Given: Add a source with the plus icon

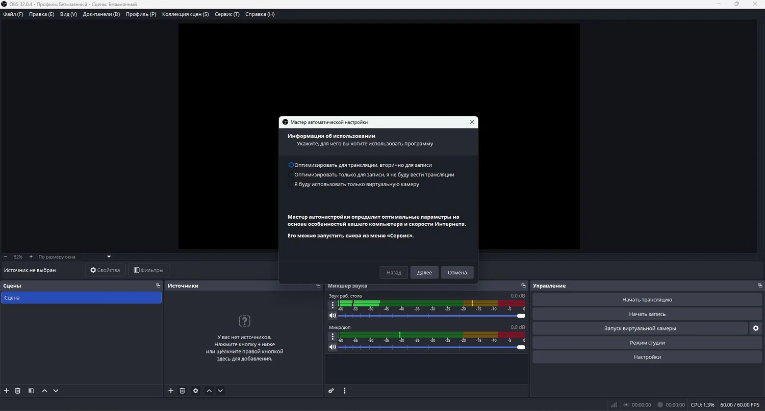Looking at the screenshot, I should pyautogui.click(x=171, y=391).
